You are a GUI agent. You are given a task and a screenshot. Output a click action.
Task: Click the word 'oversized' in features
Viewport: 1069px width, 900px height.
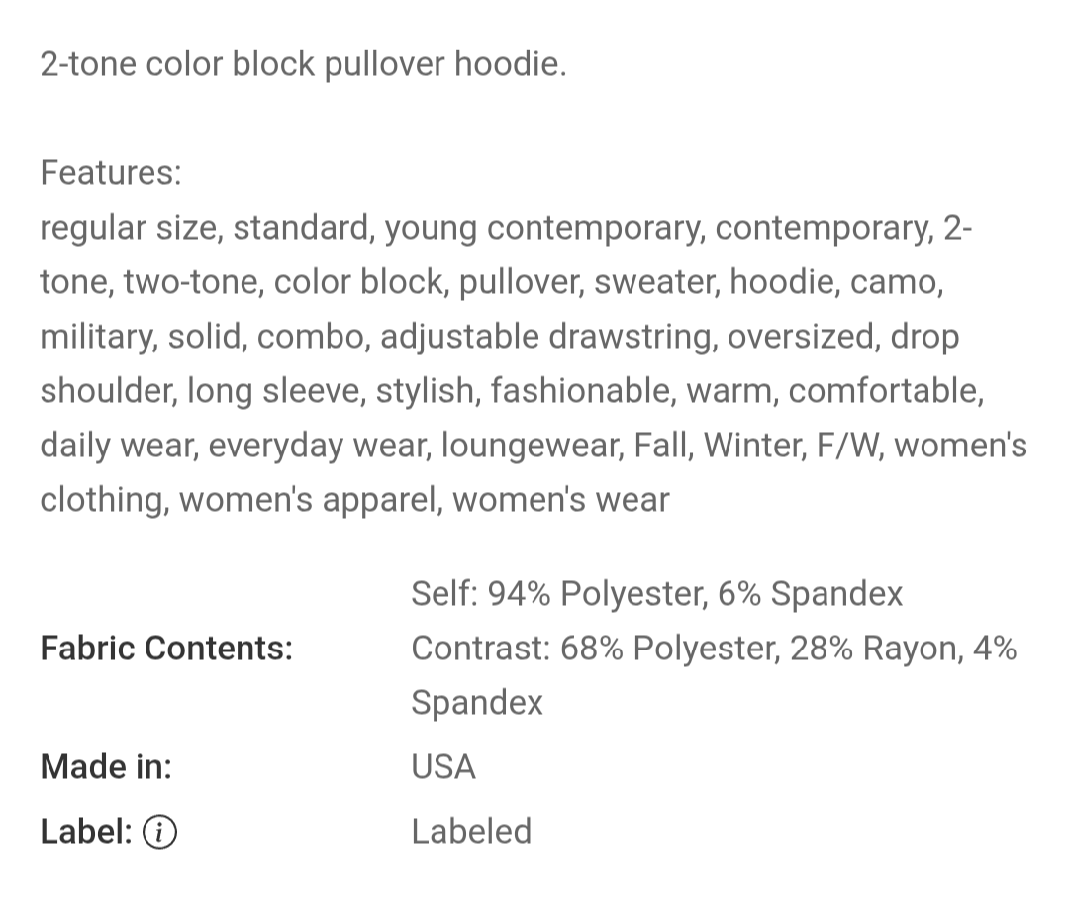801,336
